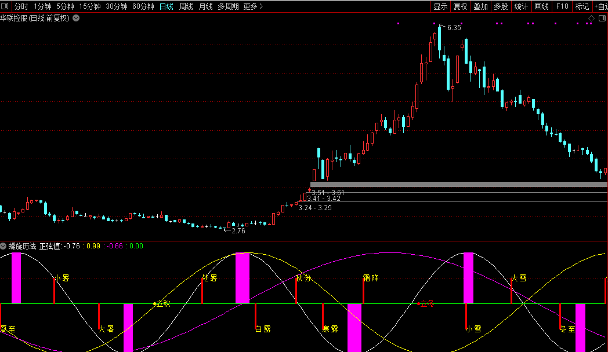Expand the 螺旋历法 indicator dropdown arrow
The width and height of the screenshot is (608, 352).
[3, 246]
